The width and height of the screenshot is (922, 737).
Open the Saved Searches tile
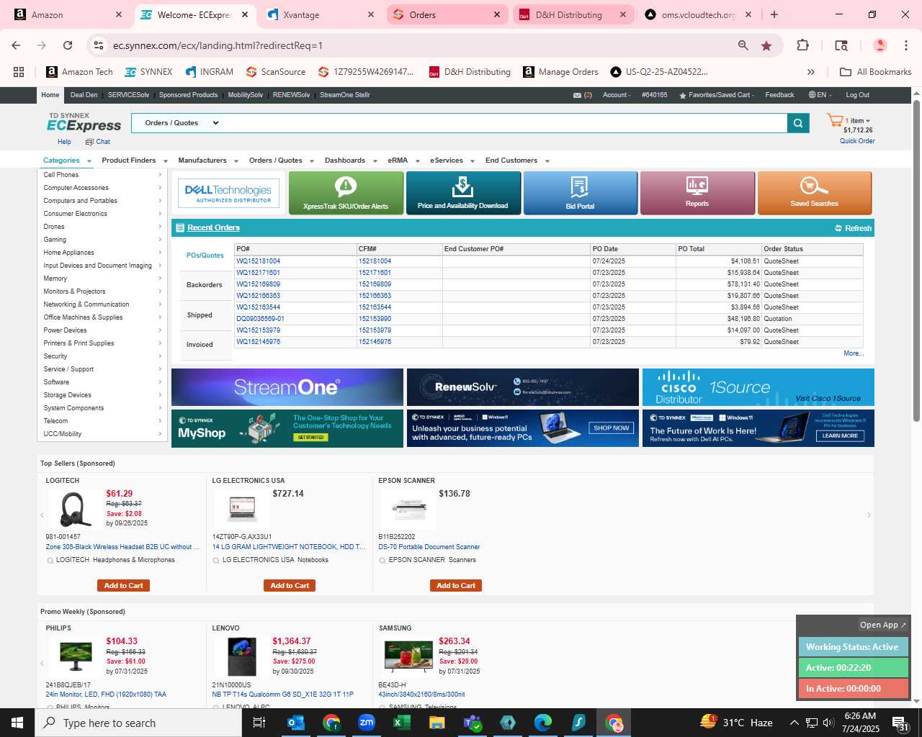point(814,193)
